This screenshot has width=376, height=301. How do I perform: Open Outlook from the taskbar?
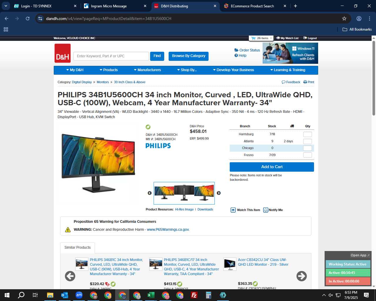(64, 295)
